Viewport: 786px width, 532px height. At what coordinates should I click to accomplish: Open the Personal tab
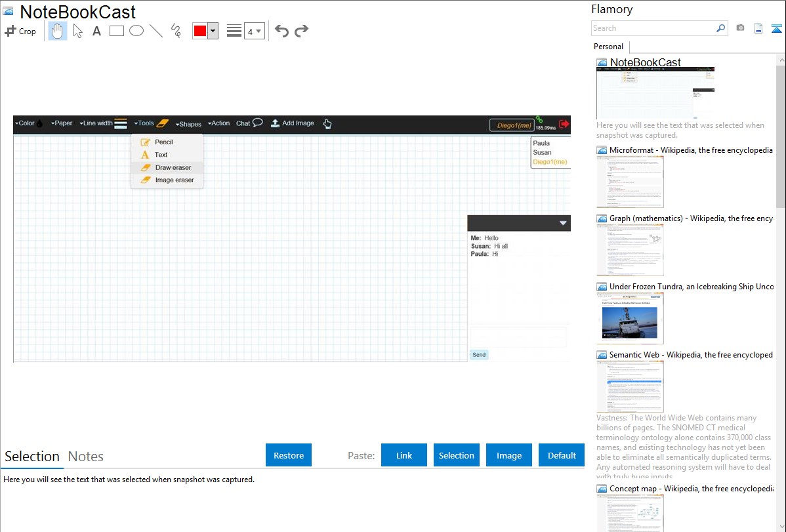[x=609, y=46]
